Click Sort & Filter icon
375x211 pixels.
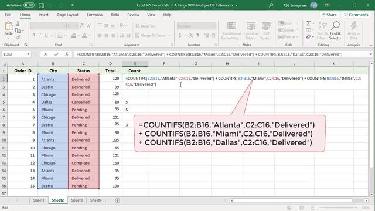[322, 30]
